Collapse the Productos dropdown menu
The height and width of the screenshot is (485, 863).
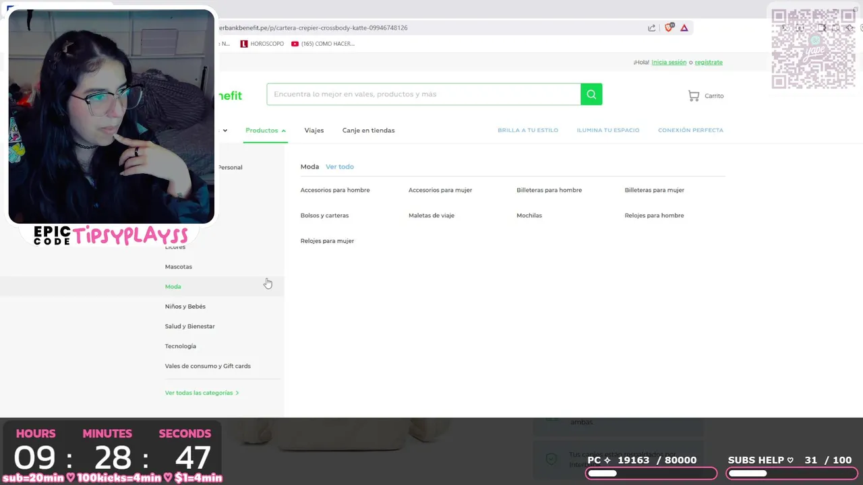266,130
